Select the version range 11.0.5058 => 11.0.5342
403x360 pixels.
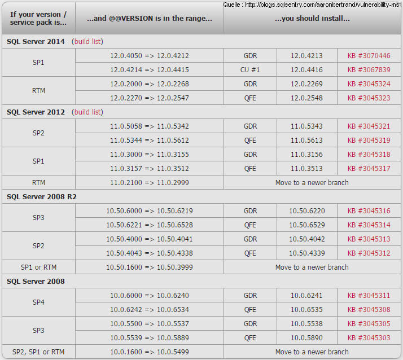point(150,126)
